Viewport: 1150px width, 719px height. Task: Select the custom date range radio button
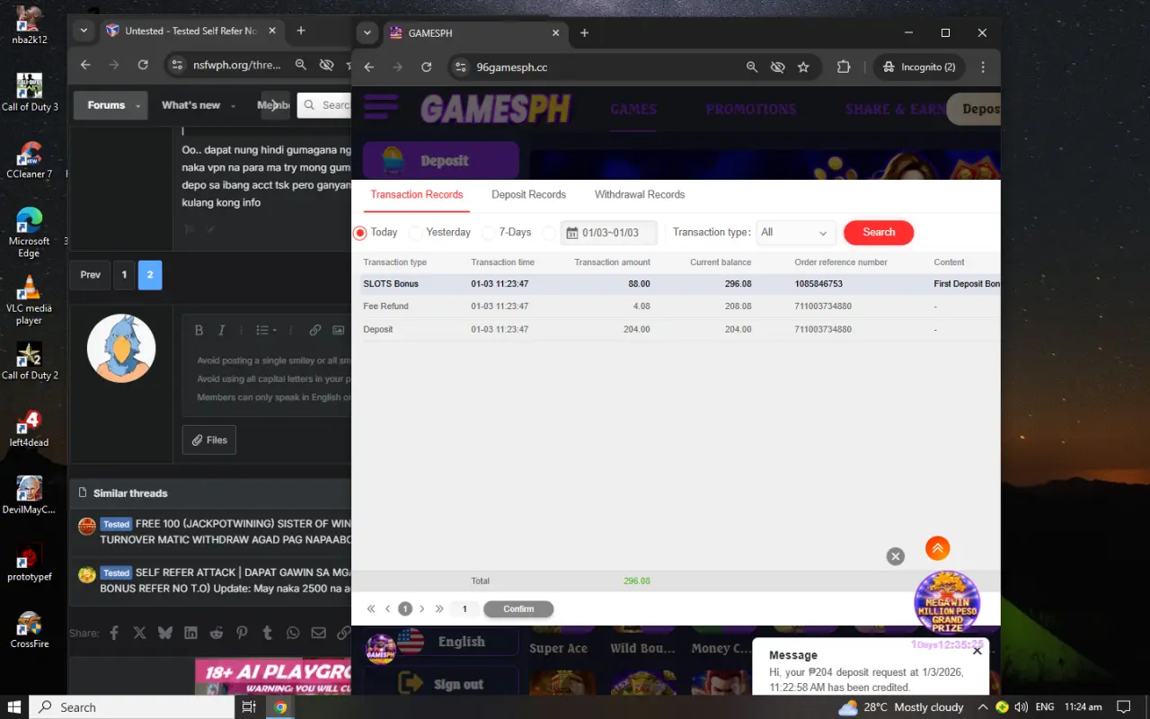550,233
